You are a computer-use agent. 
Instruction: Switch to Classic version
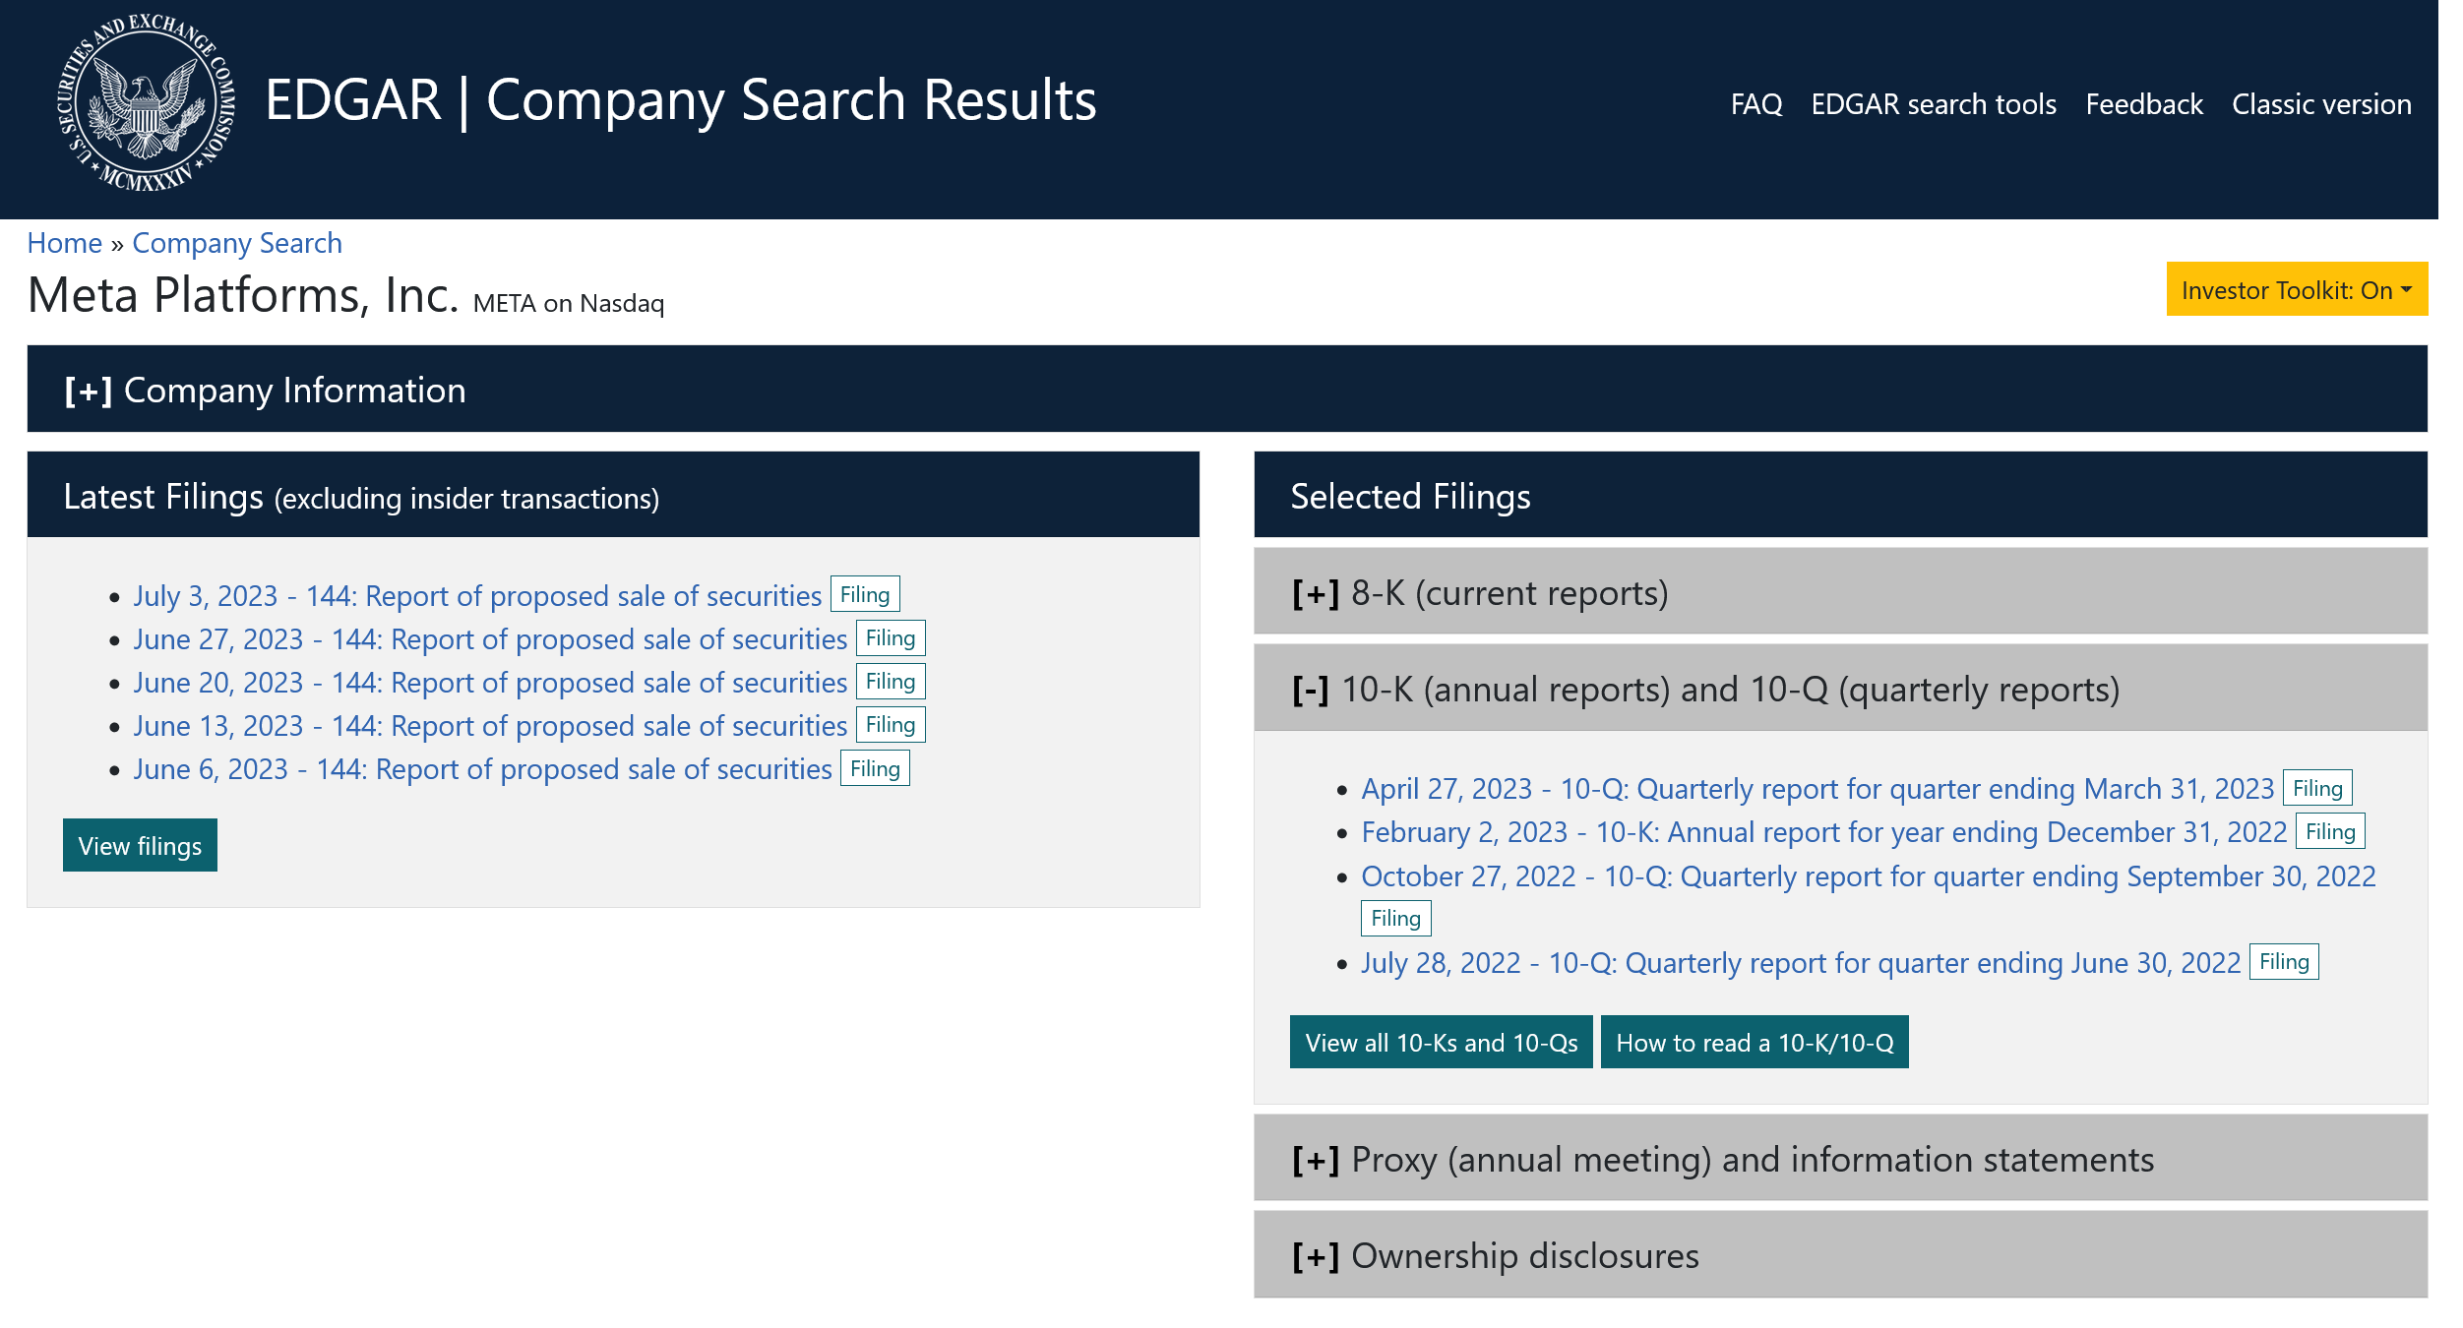2320,104
